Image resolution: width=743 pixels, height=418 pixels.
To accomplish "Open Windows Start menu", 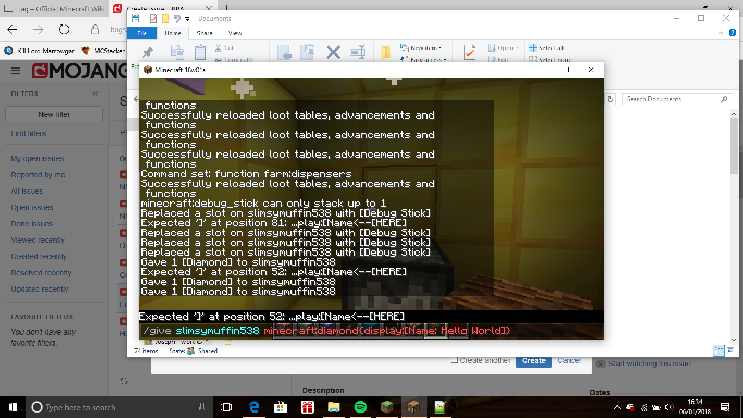I will [x=13, y=407].
